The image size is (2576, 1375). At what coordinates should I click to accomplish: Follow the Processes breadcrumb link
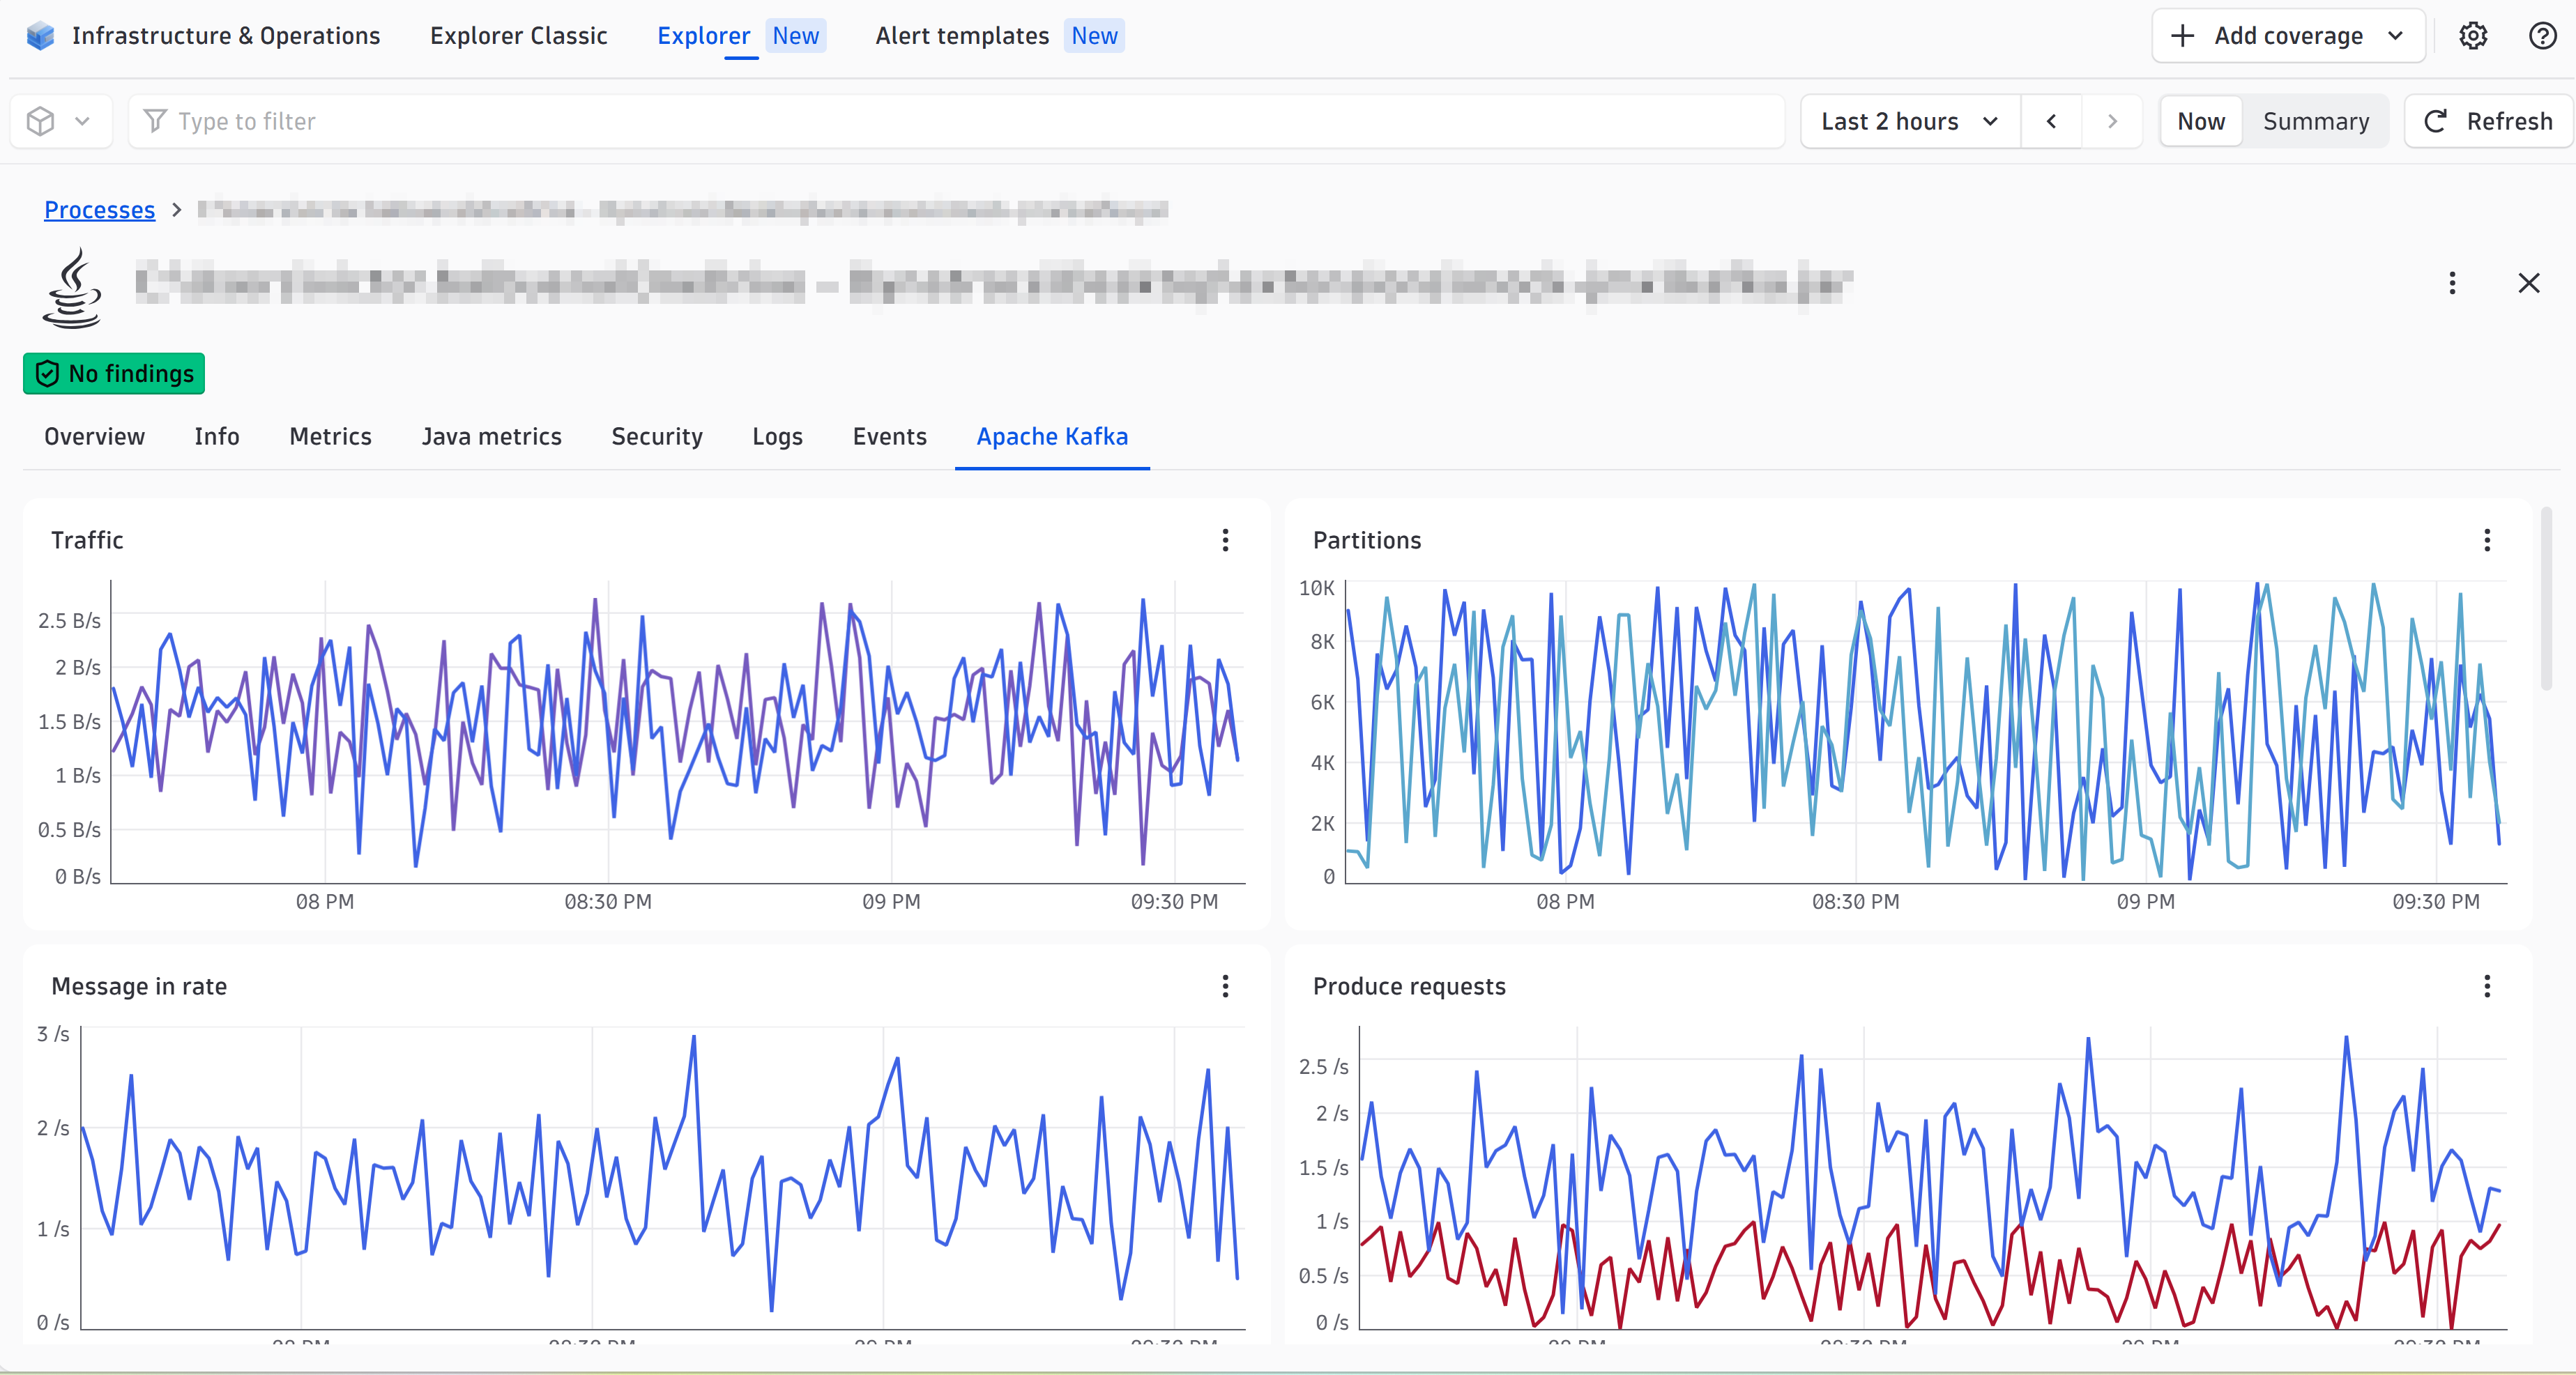pos(99,209)
